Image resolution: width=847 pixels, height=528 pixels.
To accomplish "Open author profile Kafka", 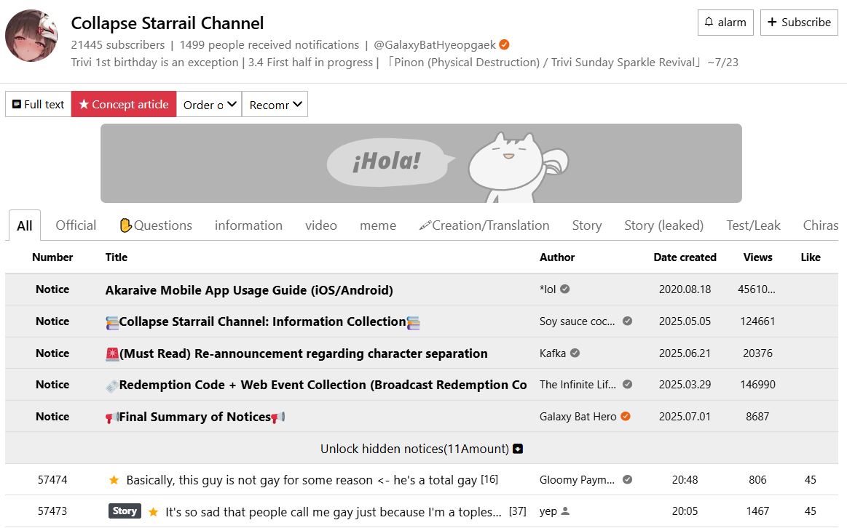I will tap(553, 353).
